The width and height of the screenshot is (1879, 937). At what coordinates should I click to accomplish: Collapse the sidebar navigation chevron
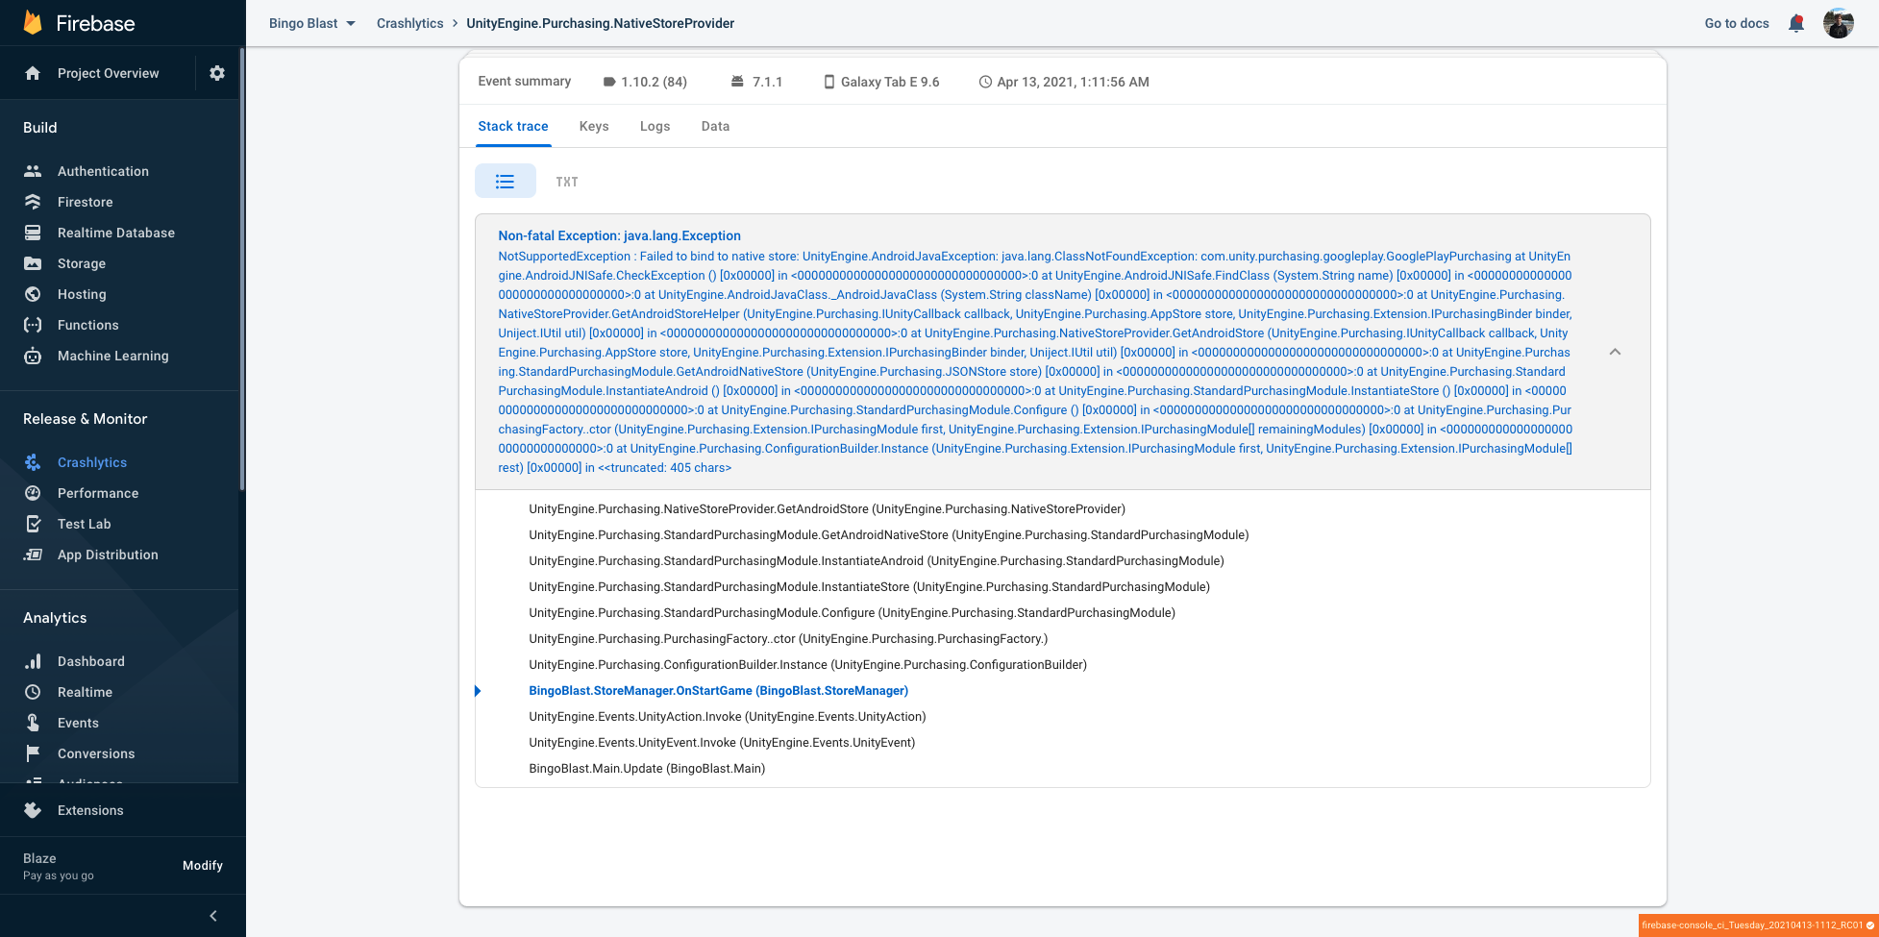point(213,916)
